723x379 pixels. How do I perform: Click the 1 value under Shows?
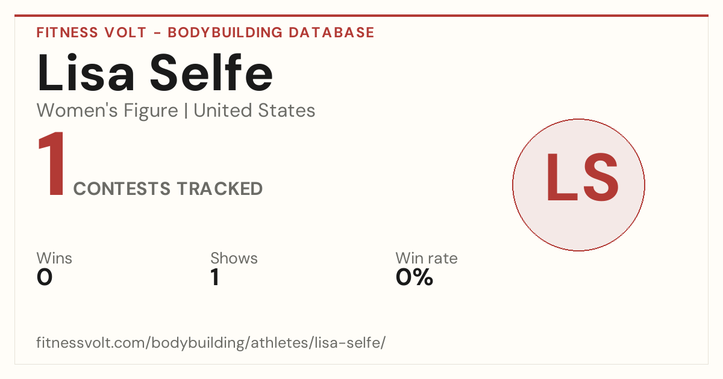[x=214, y=277]
